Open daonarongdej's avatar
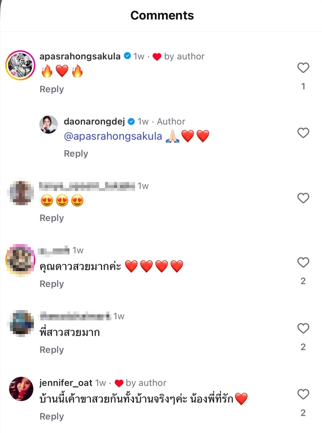This screenshot has width=322, height=433. [x=48, y=125]
